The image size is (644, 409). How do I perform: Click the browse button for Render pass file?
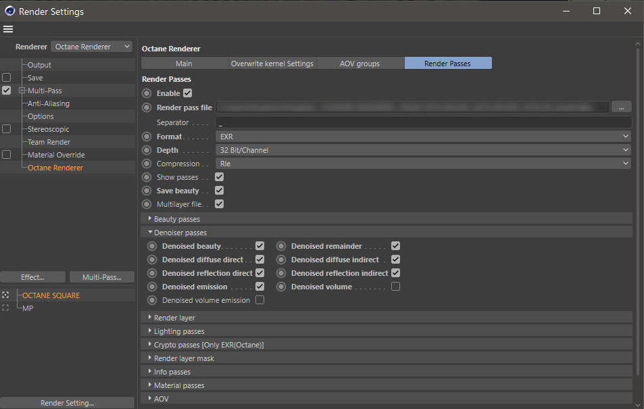pos(621,107)
